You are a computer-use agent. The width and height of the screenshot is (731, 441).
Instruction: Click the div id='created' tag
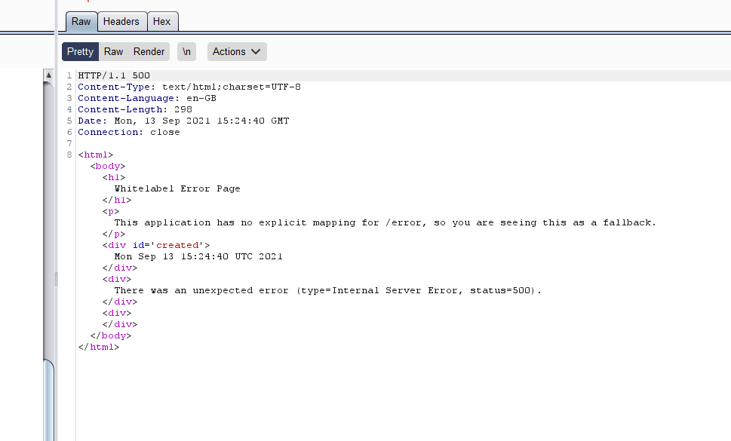pyautogui.click(x=156, y=246)
